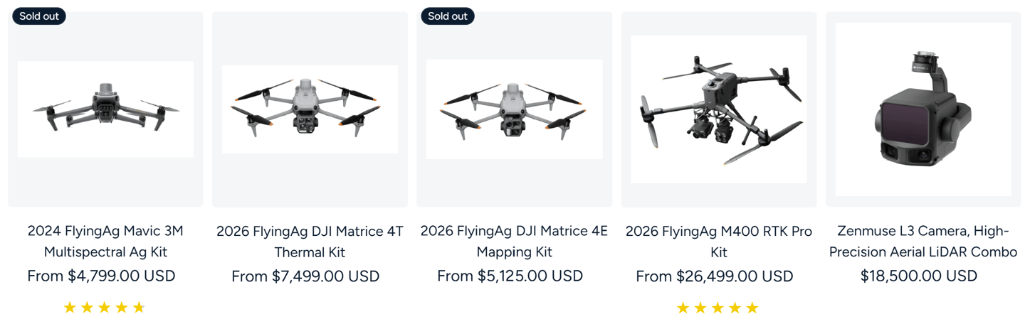Viewport: 1025px width, 319px height.
Task: Open the 2024 FlyingAg Mavic 3M Multispectral title
Action: [x=105, y=242]
